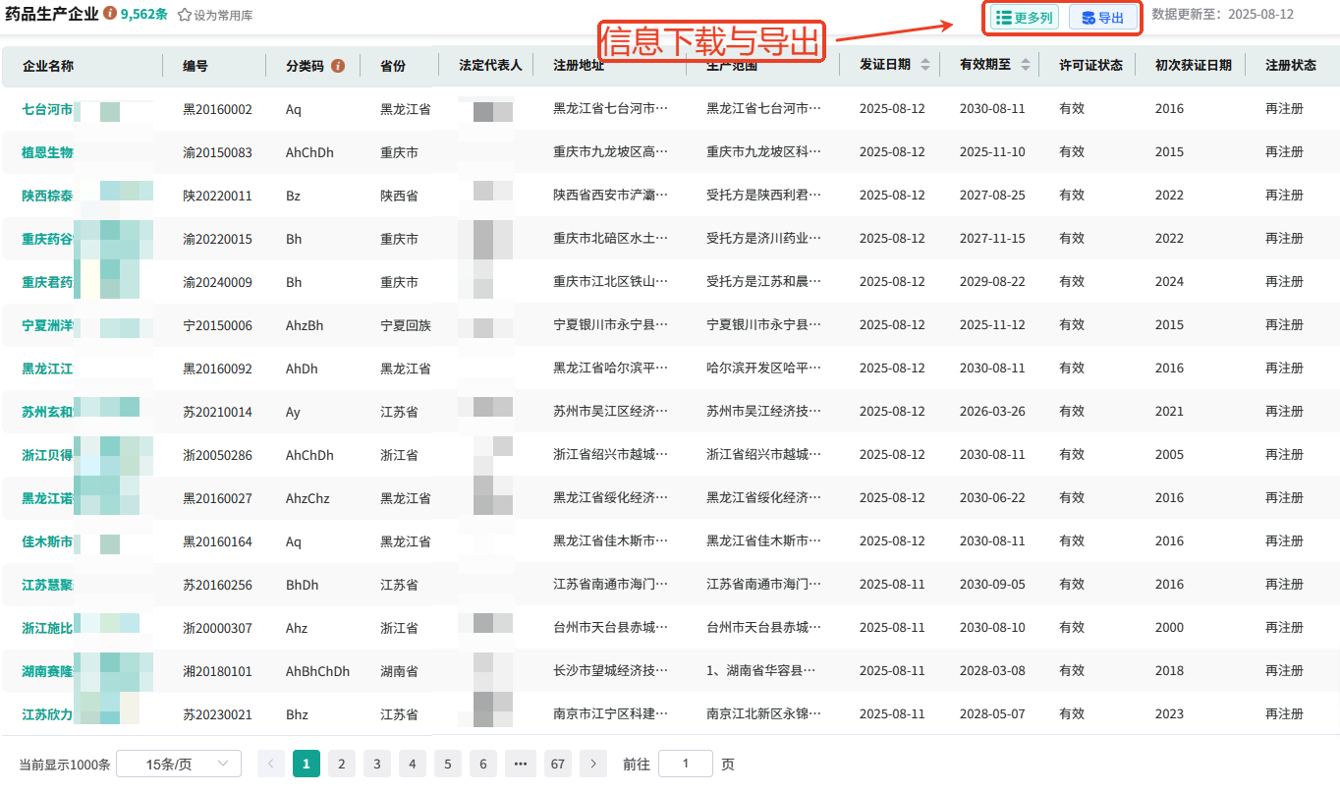Go to next page arrow
Screen dimensions: 1340x794
593,764
